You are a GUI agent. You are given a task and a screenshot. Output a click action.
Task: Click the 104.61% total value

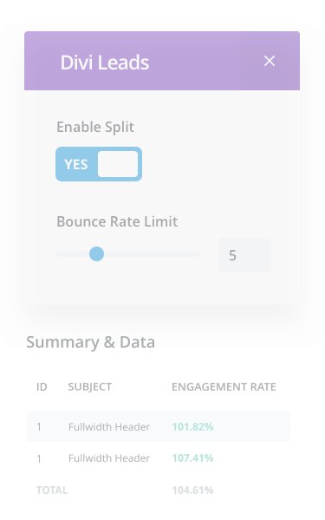192,490
